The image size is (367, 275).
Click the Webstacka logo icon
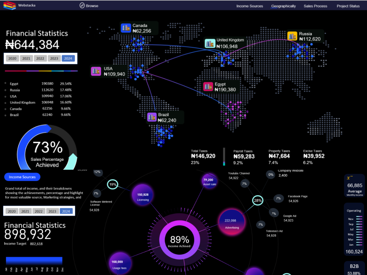click(9, 5)
